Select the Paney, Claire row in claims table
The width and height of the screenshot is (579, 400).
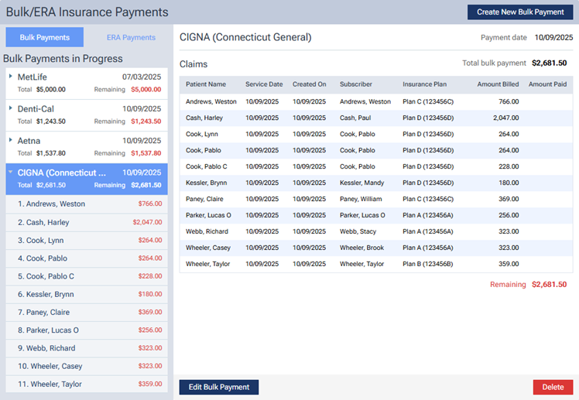point(376,199)
